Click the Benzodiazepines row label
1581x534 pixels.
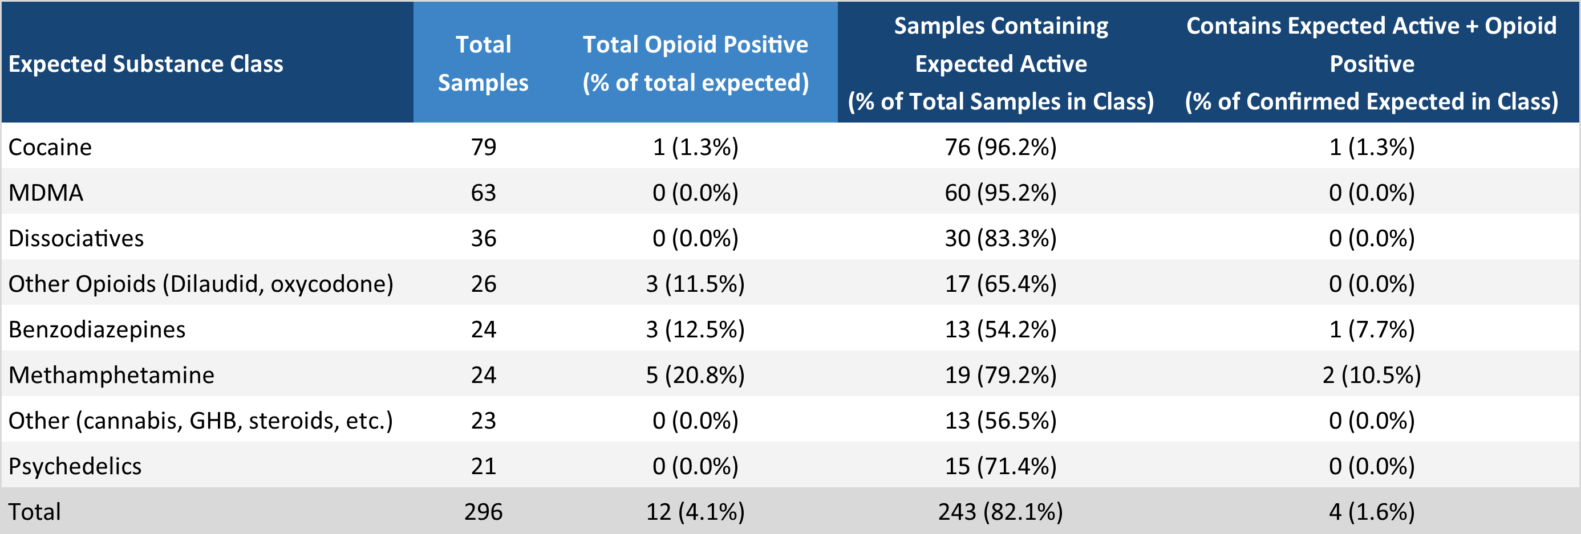click(x=97, y=329)
